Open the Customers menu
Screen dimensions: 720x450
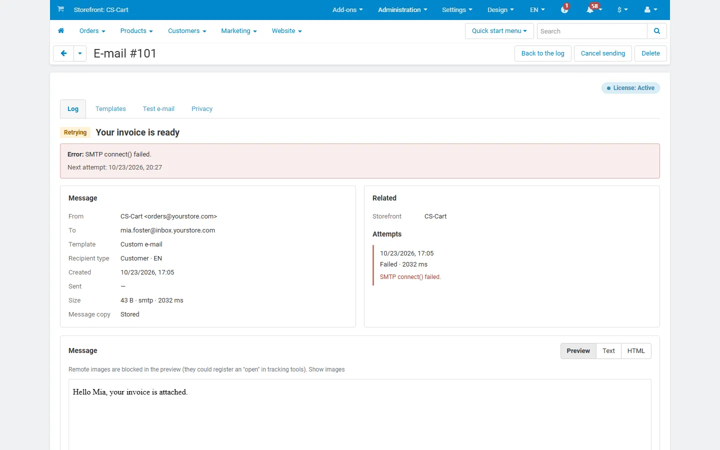tap(187, 31)
